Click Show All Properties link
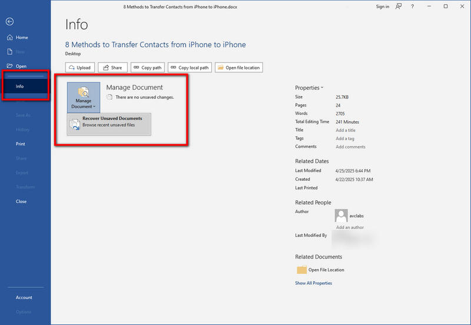471x325 pixels. click(x=313, y=283)
